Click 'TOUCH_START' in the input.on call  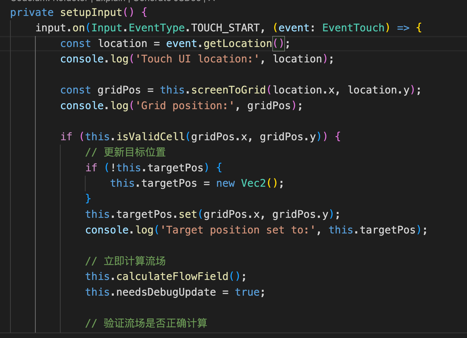click(x=225, y=28)
